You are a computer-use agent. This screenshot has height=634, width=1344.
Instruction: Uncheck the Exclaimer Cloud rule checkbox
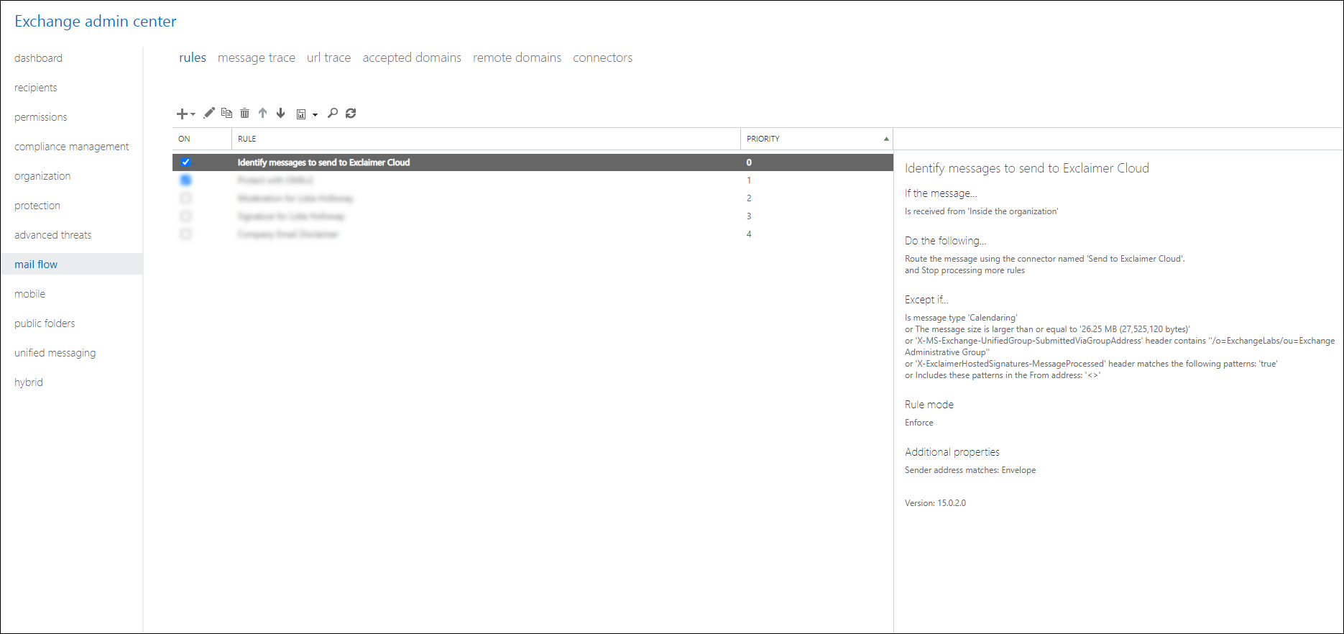[x=186, y=162]
